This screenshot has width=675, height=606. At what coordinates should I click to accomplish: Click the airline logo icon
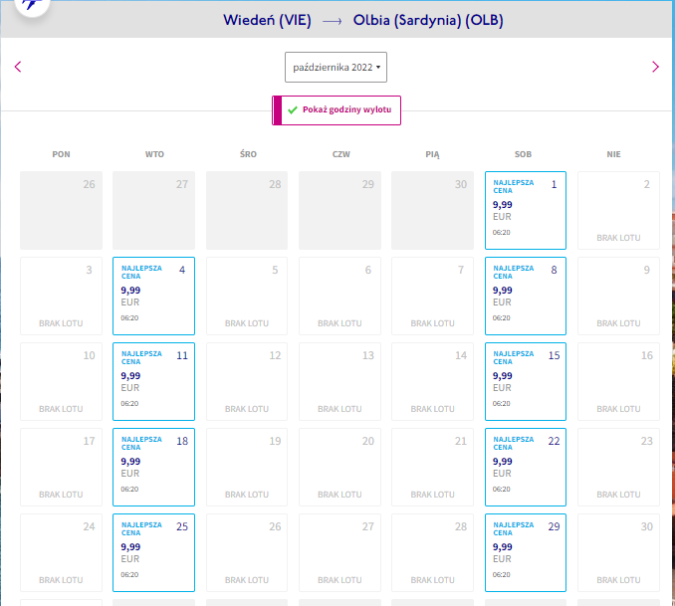[x=32, y=5]
